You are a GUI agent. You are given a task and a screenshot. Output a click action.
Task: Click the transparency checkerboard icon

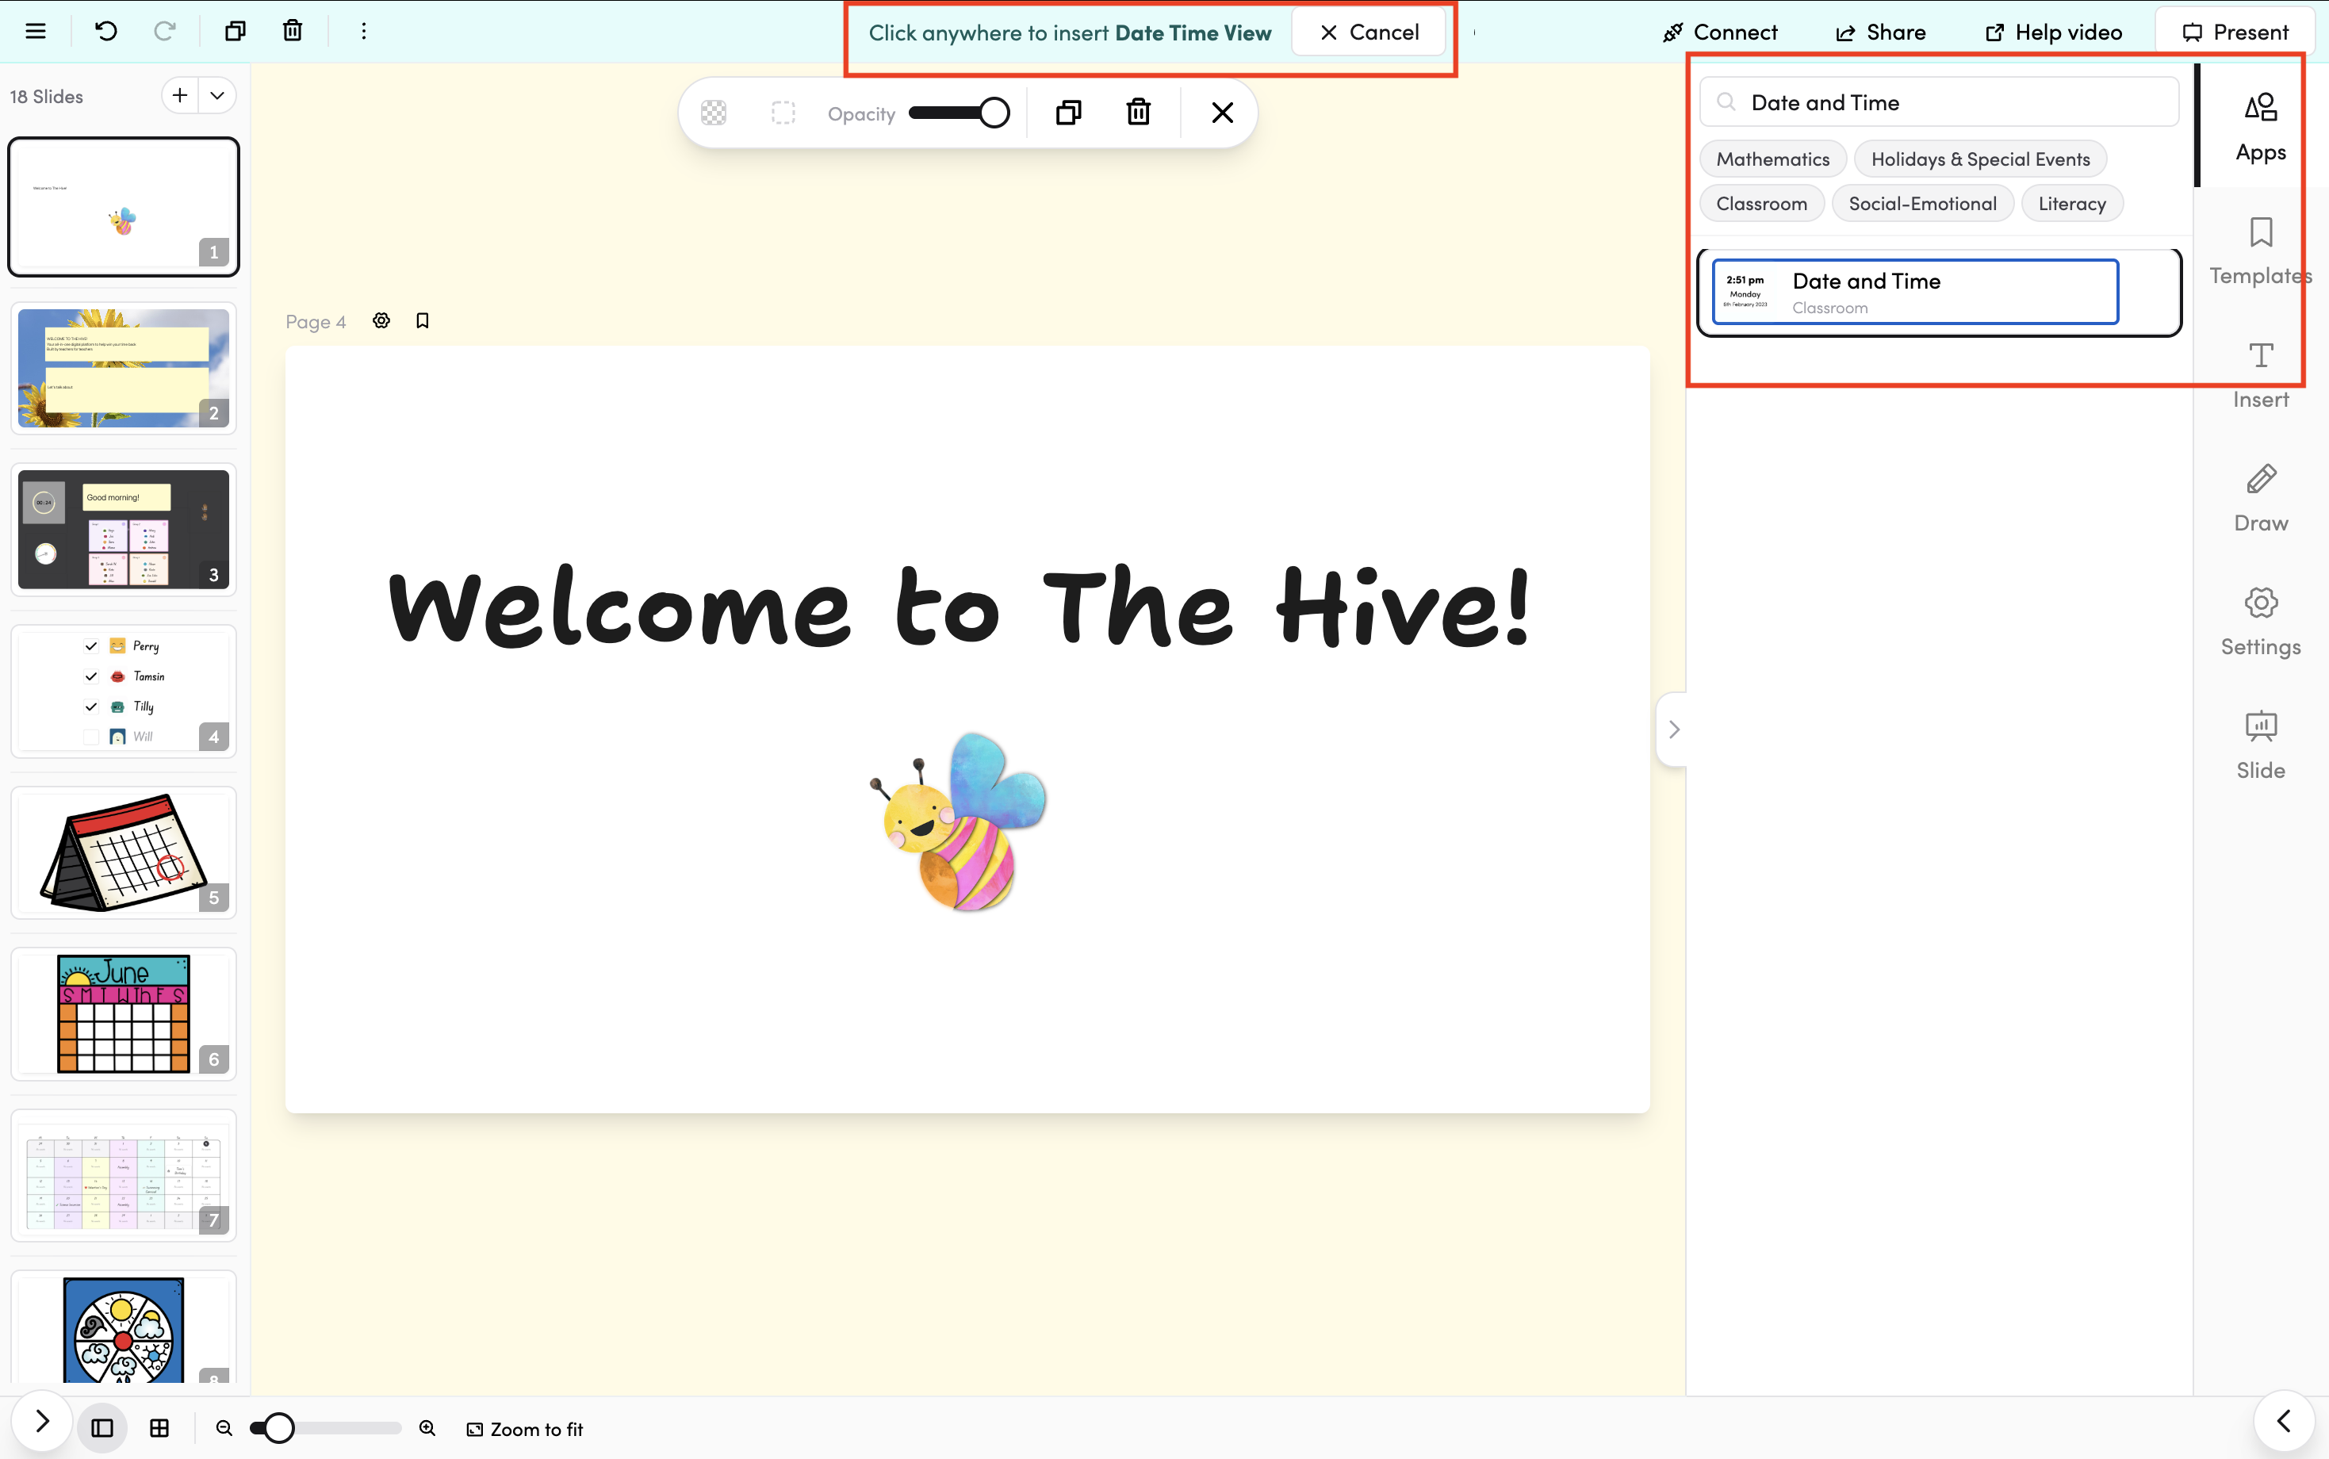[714, 113]
